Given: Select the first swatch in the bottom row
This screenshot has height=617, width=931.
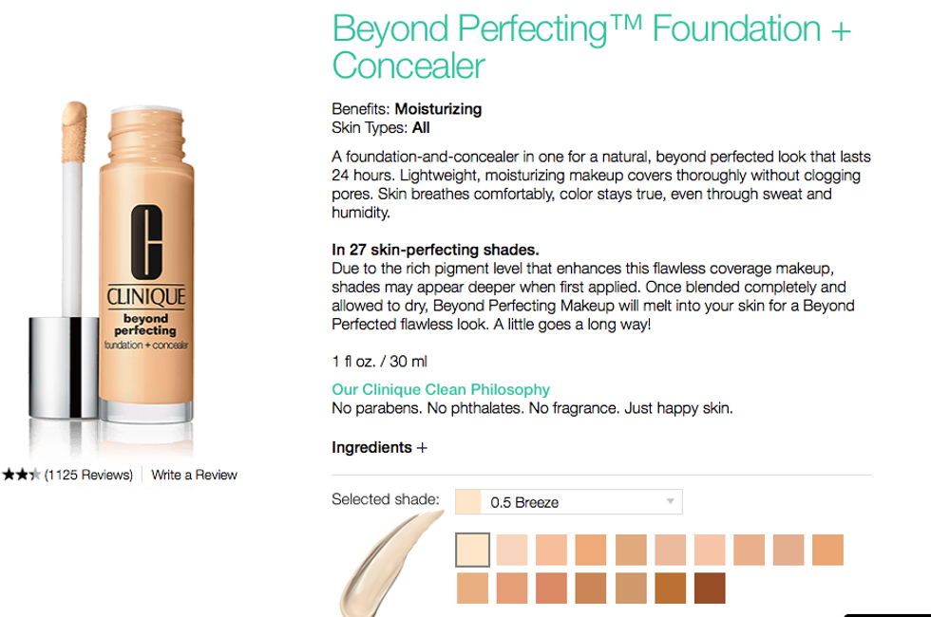Looking at the screenshot, I should tap(472, 589).
